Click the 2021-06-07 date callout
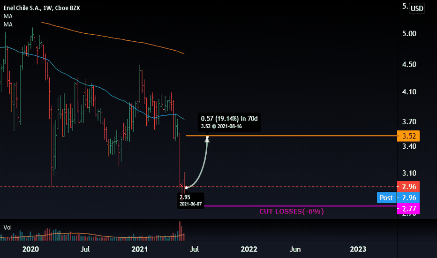This screenshot has width=437, height=258. (191, 204)
